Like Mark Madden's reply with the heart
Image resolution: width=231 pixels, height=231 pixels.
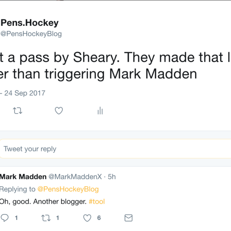coord(88,218)
